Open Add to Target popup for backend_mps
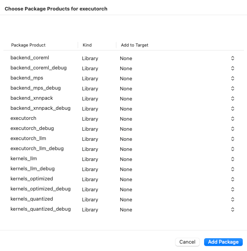This screenshot has width=247, height=251. [x=233, y=78]
